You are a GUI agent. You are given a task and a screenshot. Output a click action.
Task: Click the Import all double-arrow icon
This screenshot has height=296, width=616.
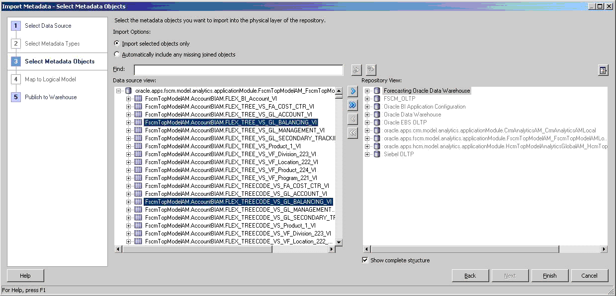tap(352, 105)
